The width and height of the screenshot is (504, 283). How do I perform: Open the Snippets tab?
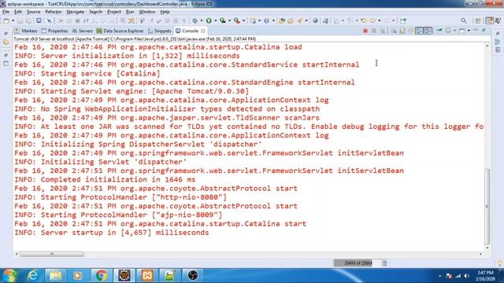160,31
